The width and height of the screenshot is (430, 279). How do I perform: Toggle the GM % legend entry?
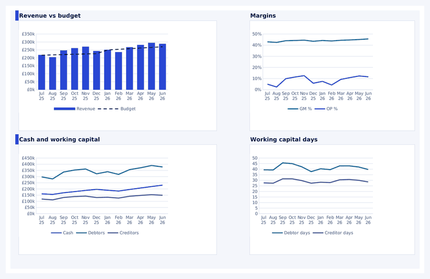coord(300,109)
